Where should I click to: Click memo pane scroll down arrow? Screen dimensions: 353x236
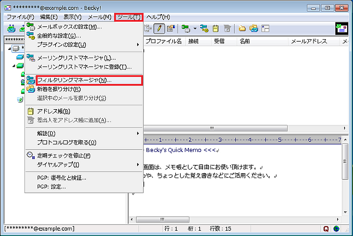[345, 212]
